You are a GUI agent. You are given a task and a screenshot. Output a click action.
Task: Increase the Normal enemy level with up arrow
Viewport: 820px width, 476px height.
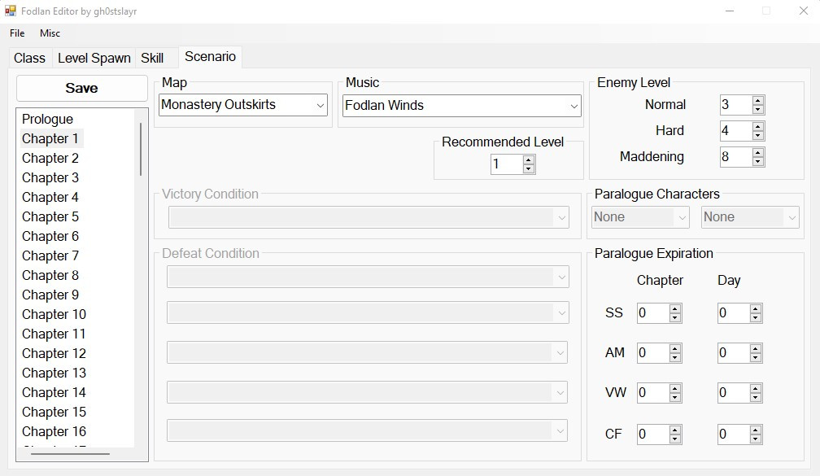tap(758, 101)
